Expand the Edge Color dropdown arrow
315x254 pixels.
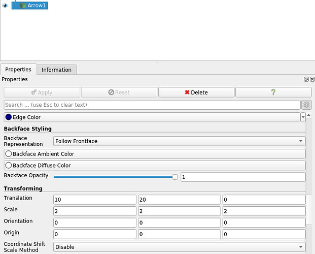(x=303, y=117)
